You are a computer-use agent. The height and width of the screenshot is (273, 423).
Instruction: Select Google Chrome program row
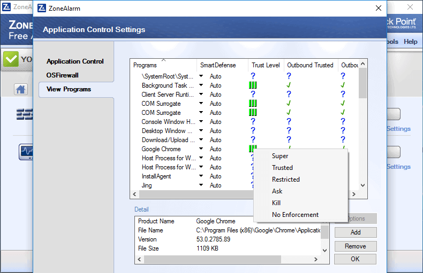pyautogui.click(x=161, y=149)
